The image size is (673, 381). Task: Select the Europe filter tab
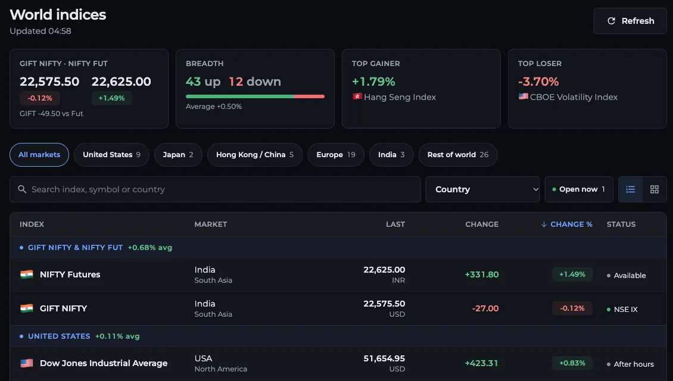(336, 154)
